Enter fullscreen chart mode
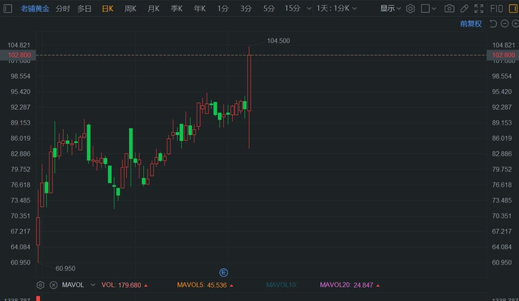 pos(479,9)
